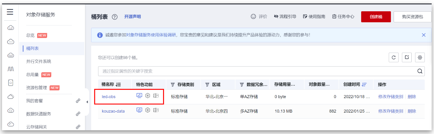
Task: Open 使用指南 usage guide
Action: pos(314,16)
